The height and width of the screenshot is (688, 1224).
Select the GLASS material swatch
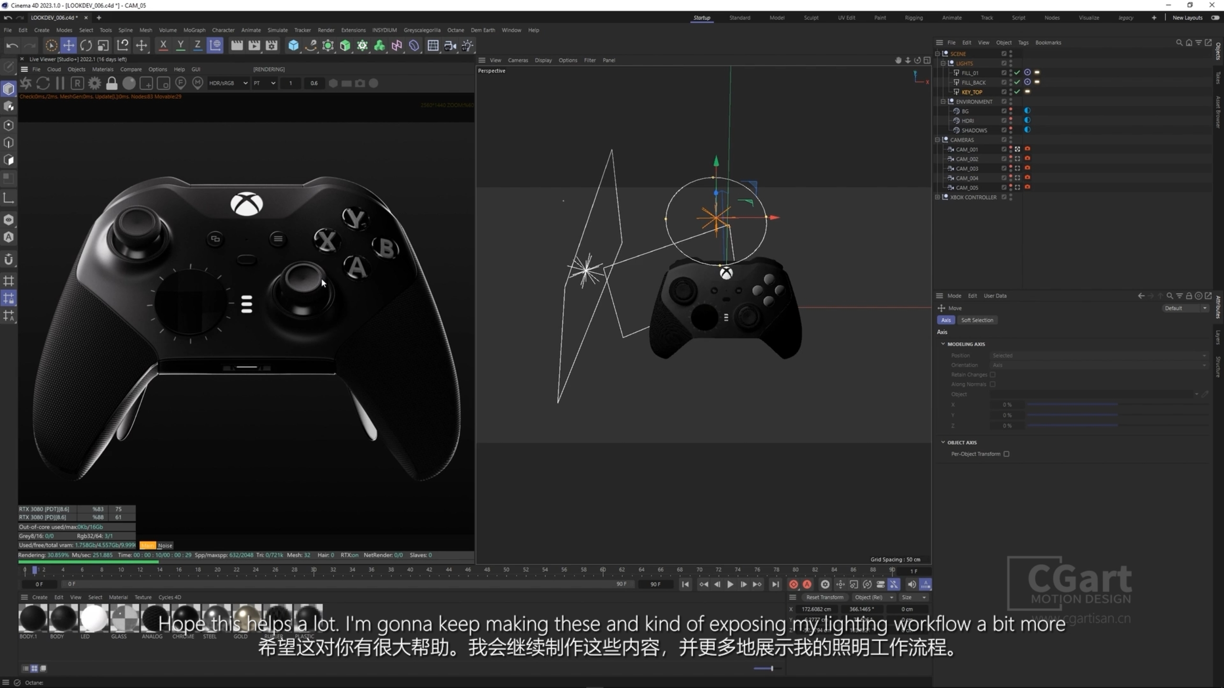pyautogui.click(x=124, y=618)
